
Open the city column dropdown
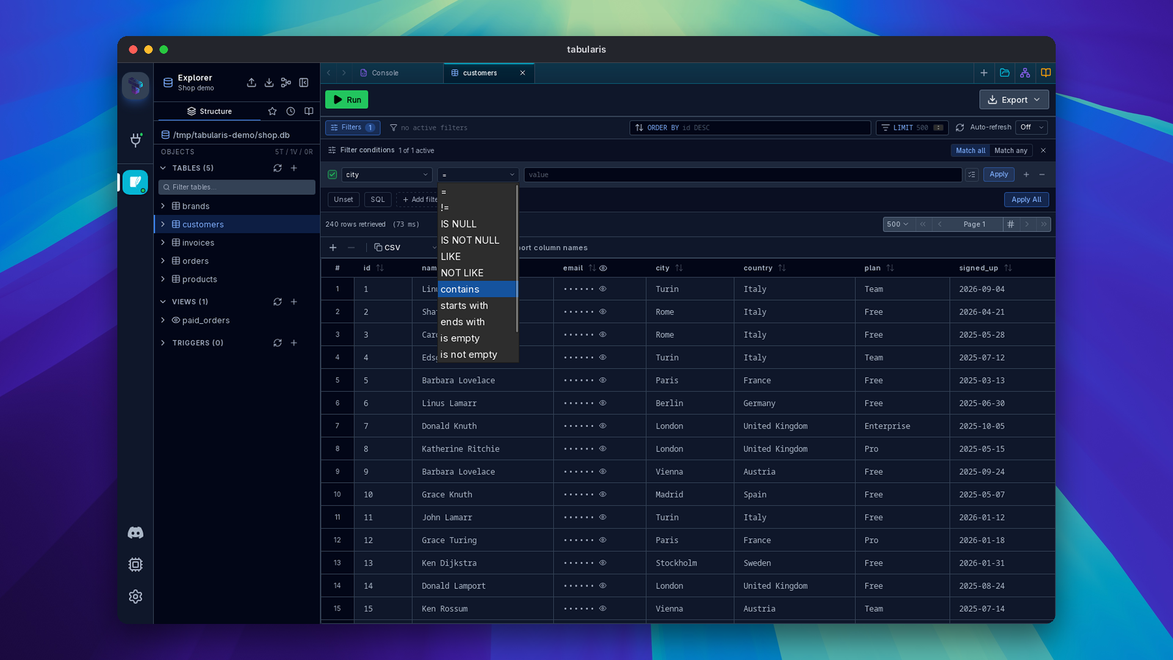click(387, 175)
